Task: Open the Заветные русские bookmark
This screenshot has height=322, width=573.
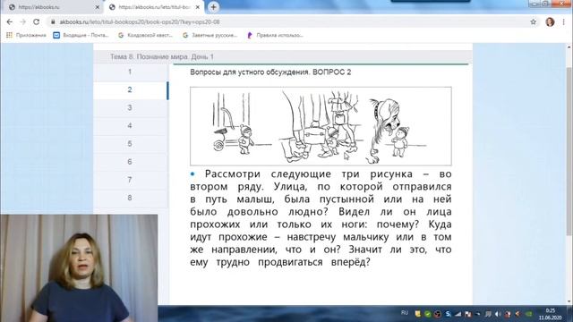Action: (x=210, y=35)
